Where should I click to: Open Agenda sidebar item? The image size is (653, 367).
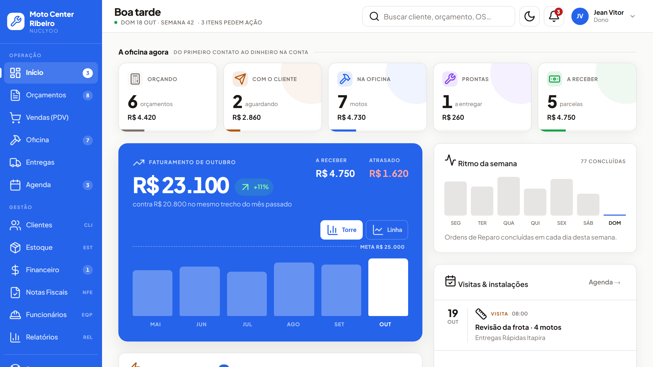click(51, 185)
